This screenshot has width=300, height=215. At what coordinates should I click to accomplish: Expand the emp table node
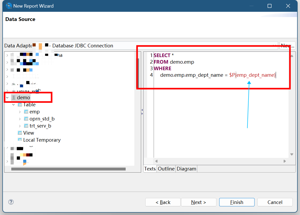20,112
